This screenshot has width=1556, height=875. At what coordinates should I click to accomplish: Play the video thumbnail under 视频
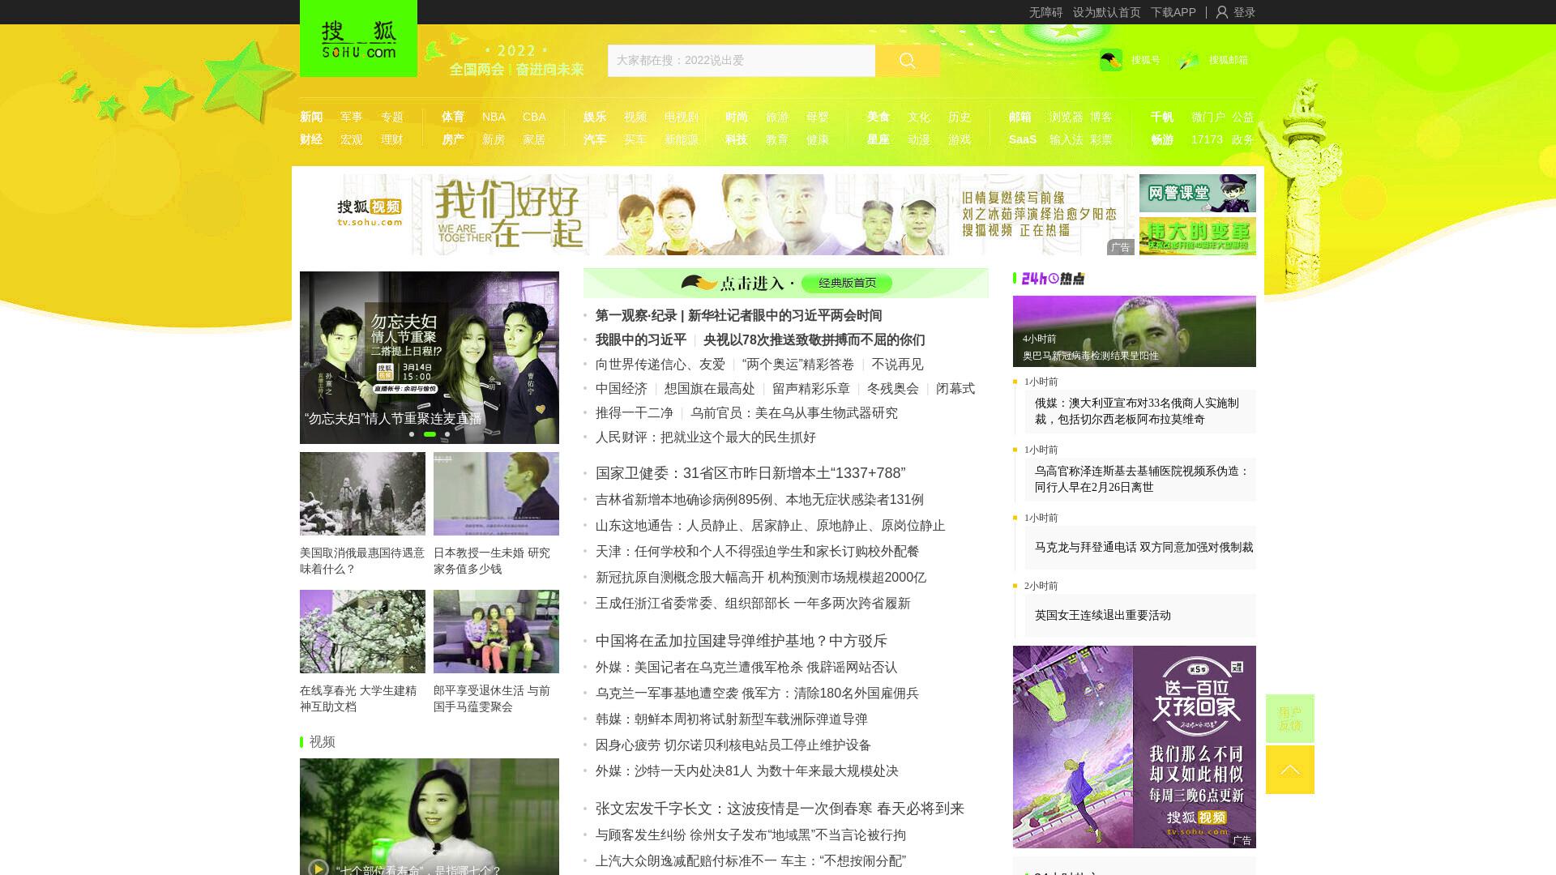(429, 817)
